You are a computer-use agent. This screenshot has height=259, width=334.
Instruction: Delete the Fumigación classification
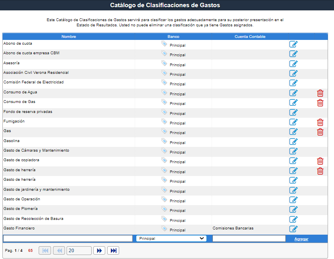(320, 122)
